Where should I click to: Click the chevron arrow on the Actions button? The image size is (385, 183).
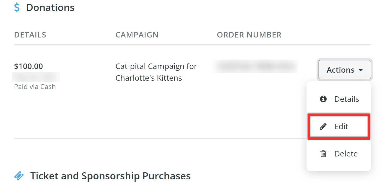click(361, 70)
